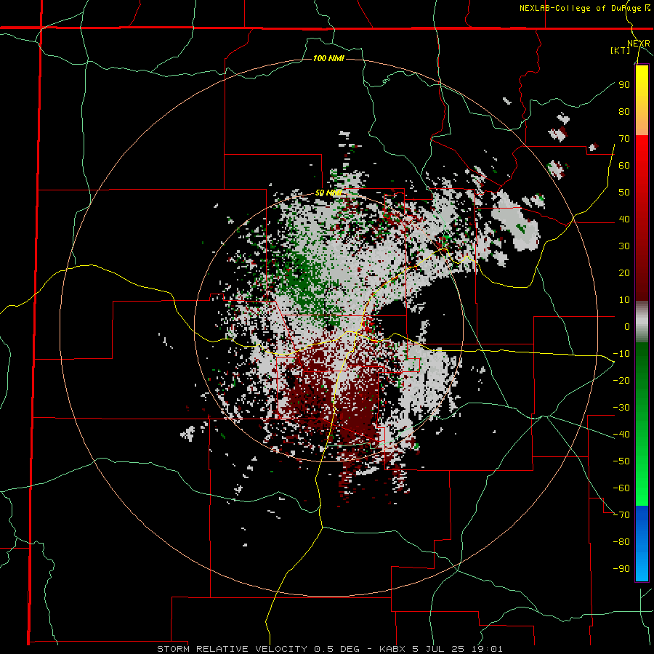Click the 100 NMI range ring label
Image resolution: width=654 pixels, height=654 pixels.
[328, 58]
